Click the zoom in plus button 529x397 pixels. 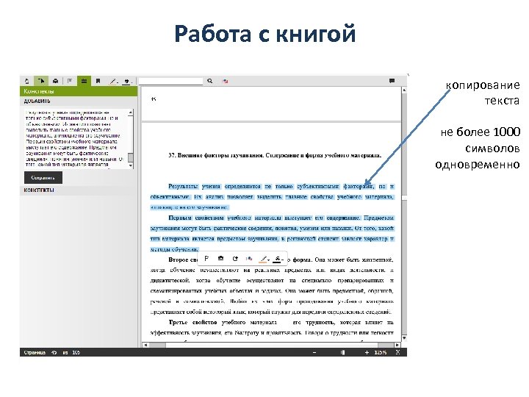tap(367, 352)
